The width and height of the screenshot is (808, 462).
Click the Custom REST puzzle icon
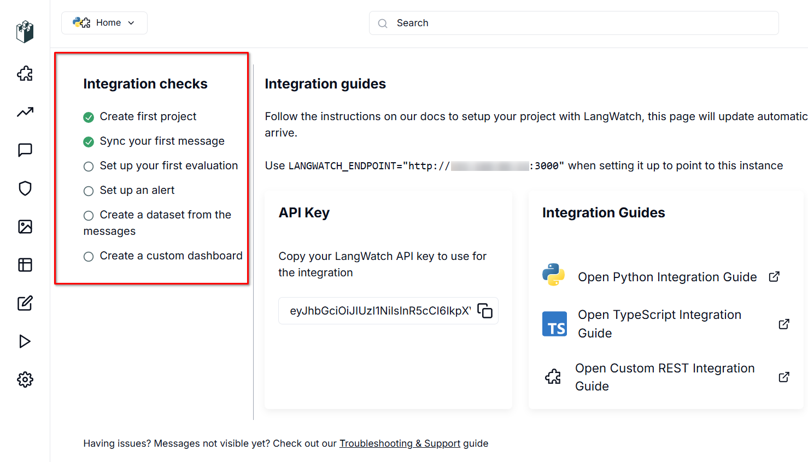click(553, 377)
